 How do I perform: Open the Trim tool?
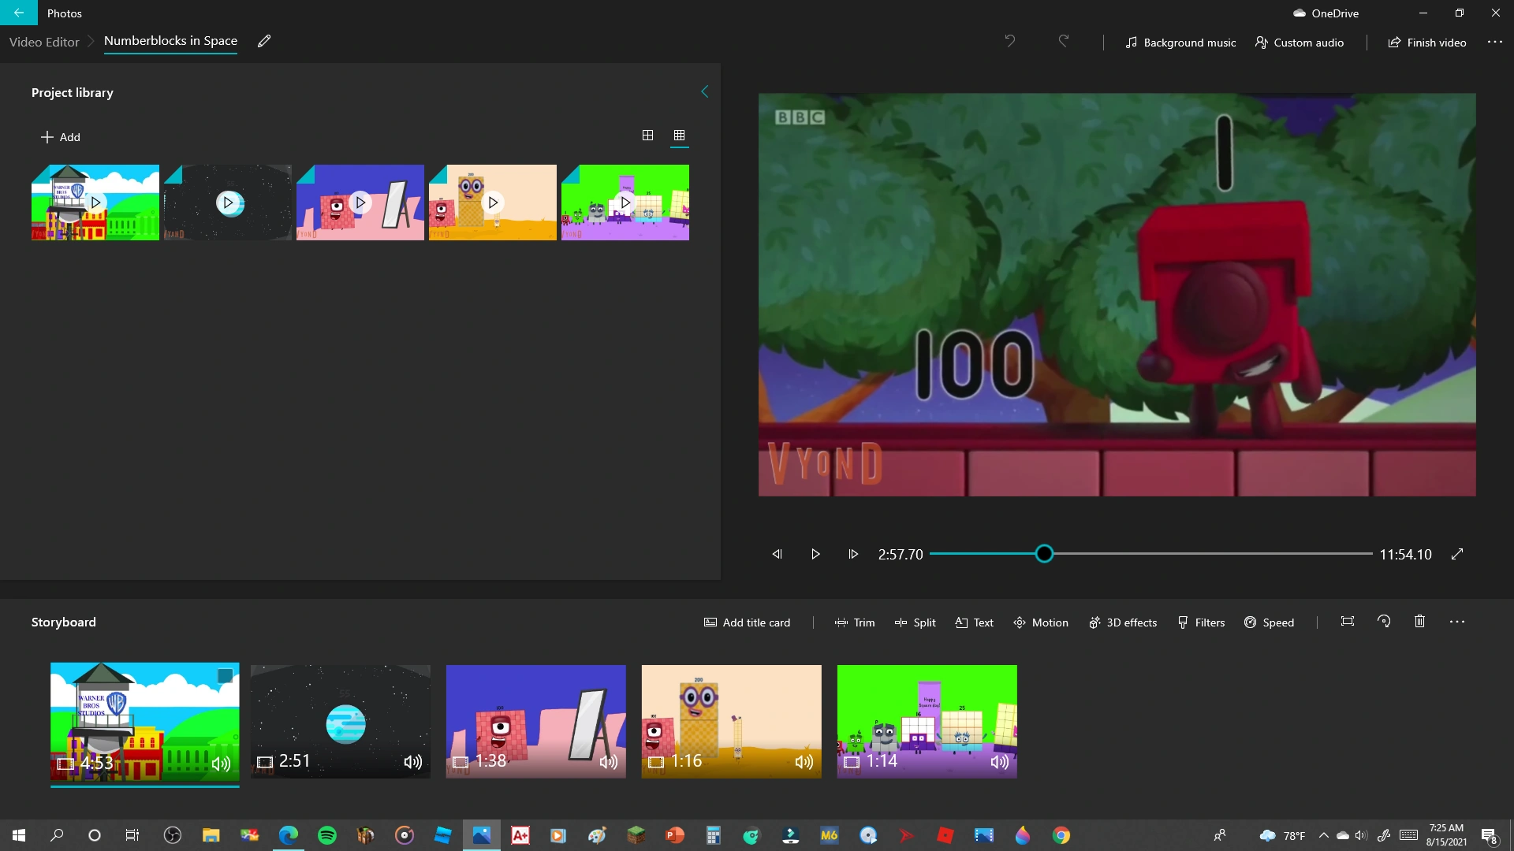(x=854, y=622)
